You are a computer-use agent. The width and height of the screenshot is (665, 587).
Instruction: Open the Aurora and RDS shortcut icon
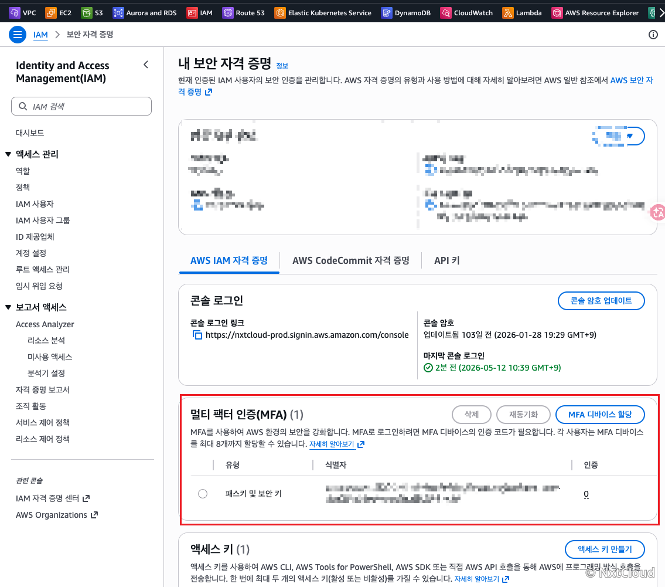click(118, 13)
